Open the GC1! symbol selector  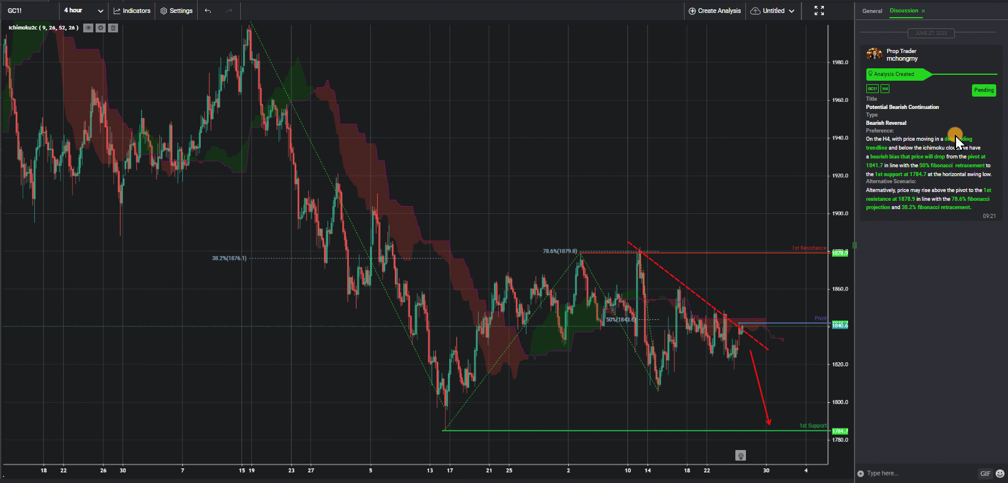30,11
